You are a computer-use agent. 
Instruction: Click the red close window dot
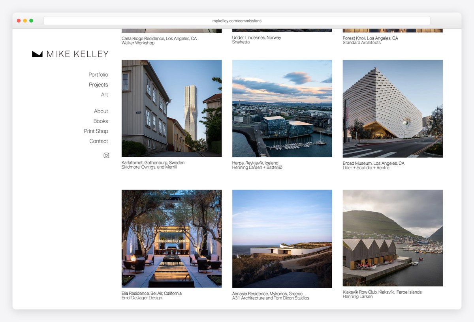coord(19,21)
